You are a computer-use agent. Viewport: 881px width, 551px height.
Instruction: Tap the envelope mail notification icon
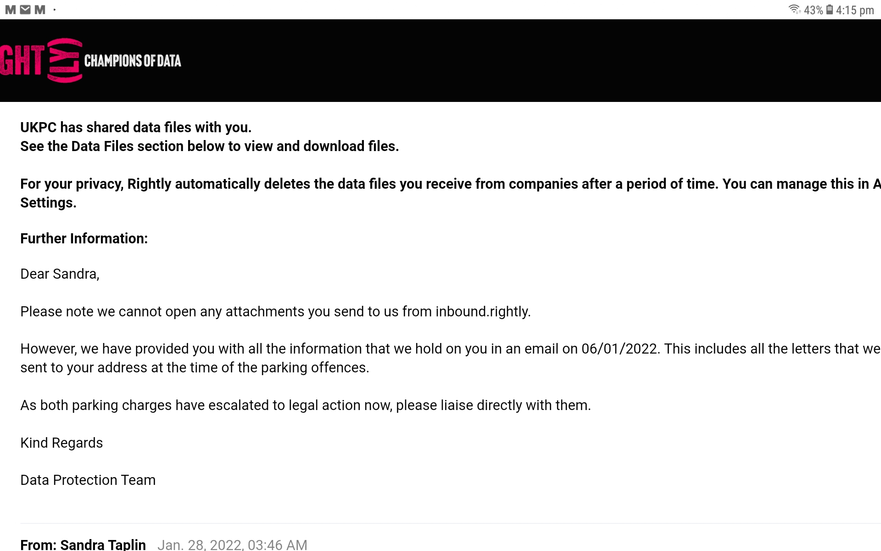click(25, 10)
